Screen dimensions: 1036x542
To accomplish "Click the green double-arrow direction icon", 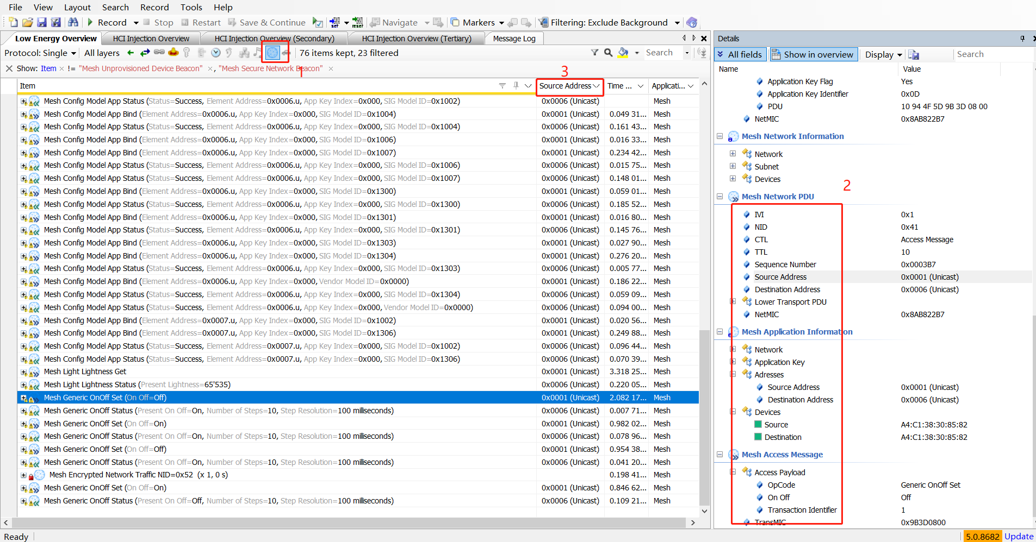I will pyautogui.click(x=145, y=53).
